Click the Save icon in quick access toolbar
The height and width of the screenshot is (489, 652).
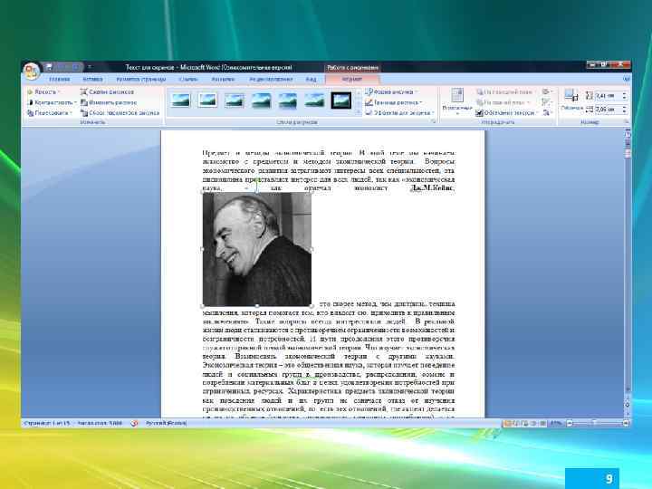pyautogui.click(x=49, y=66)
